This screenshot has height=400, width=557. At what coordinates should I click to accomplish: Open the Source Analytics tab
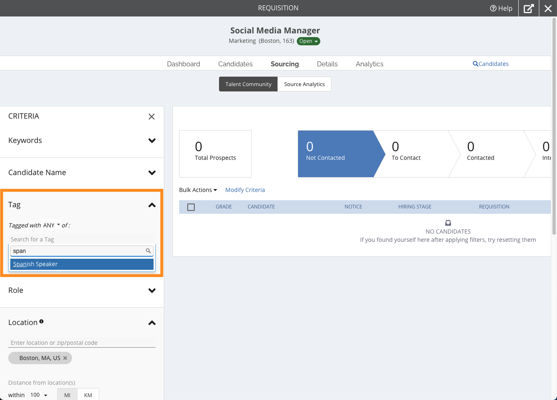(x=304, y=84)
